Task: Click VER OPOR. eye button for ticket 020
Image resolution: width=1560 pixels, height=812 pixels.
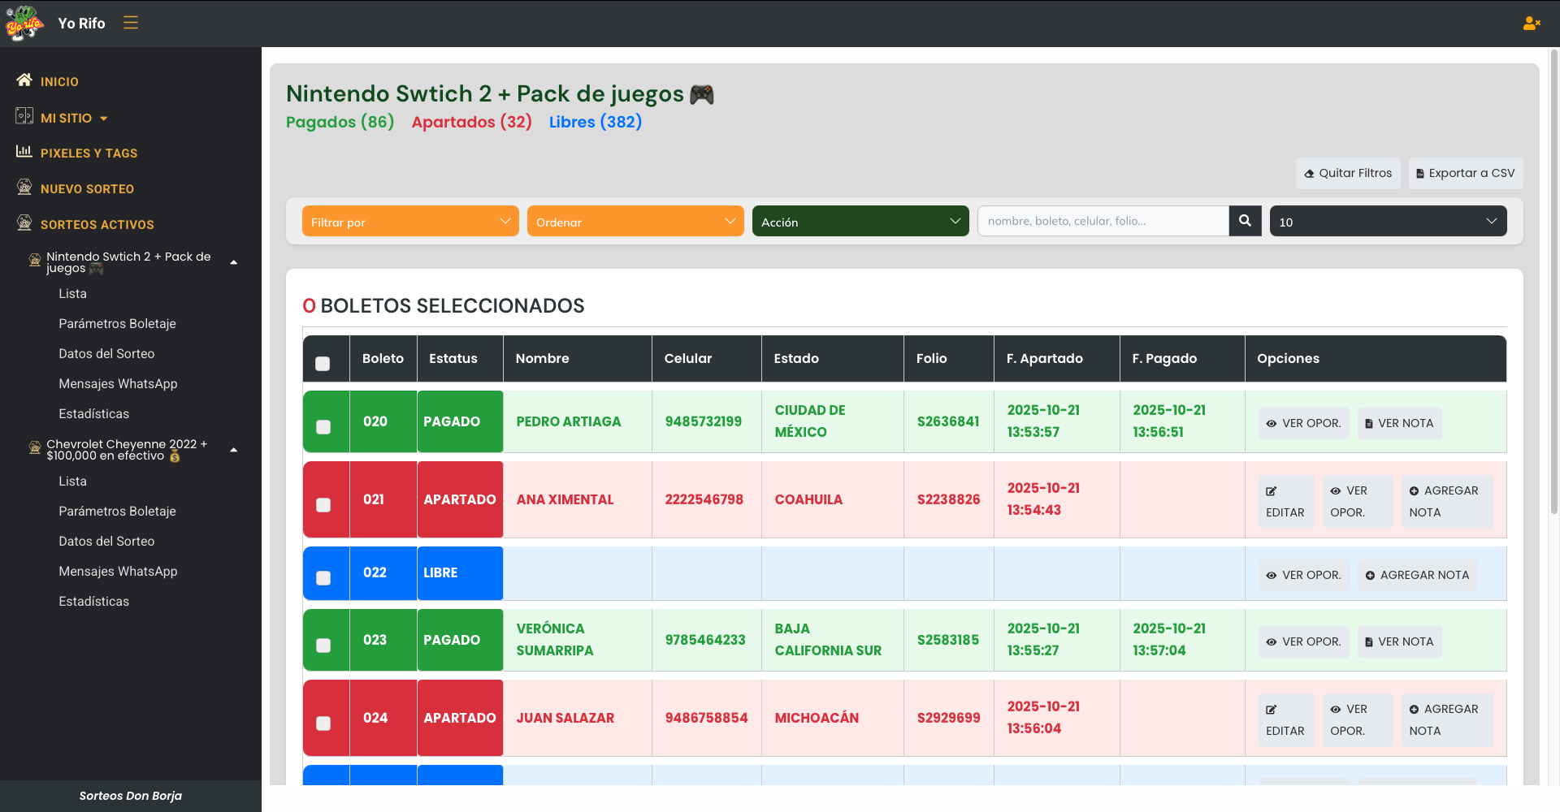Action: (1303, 423)
